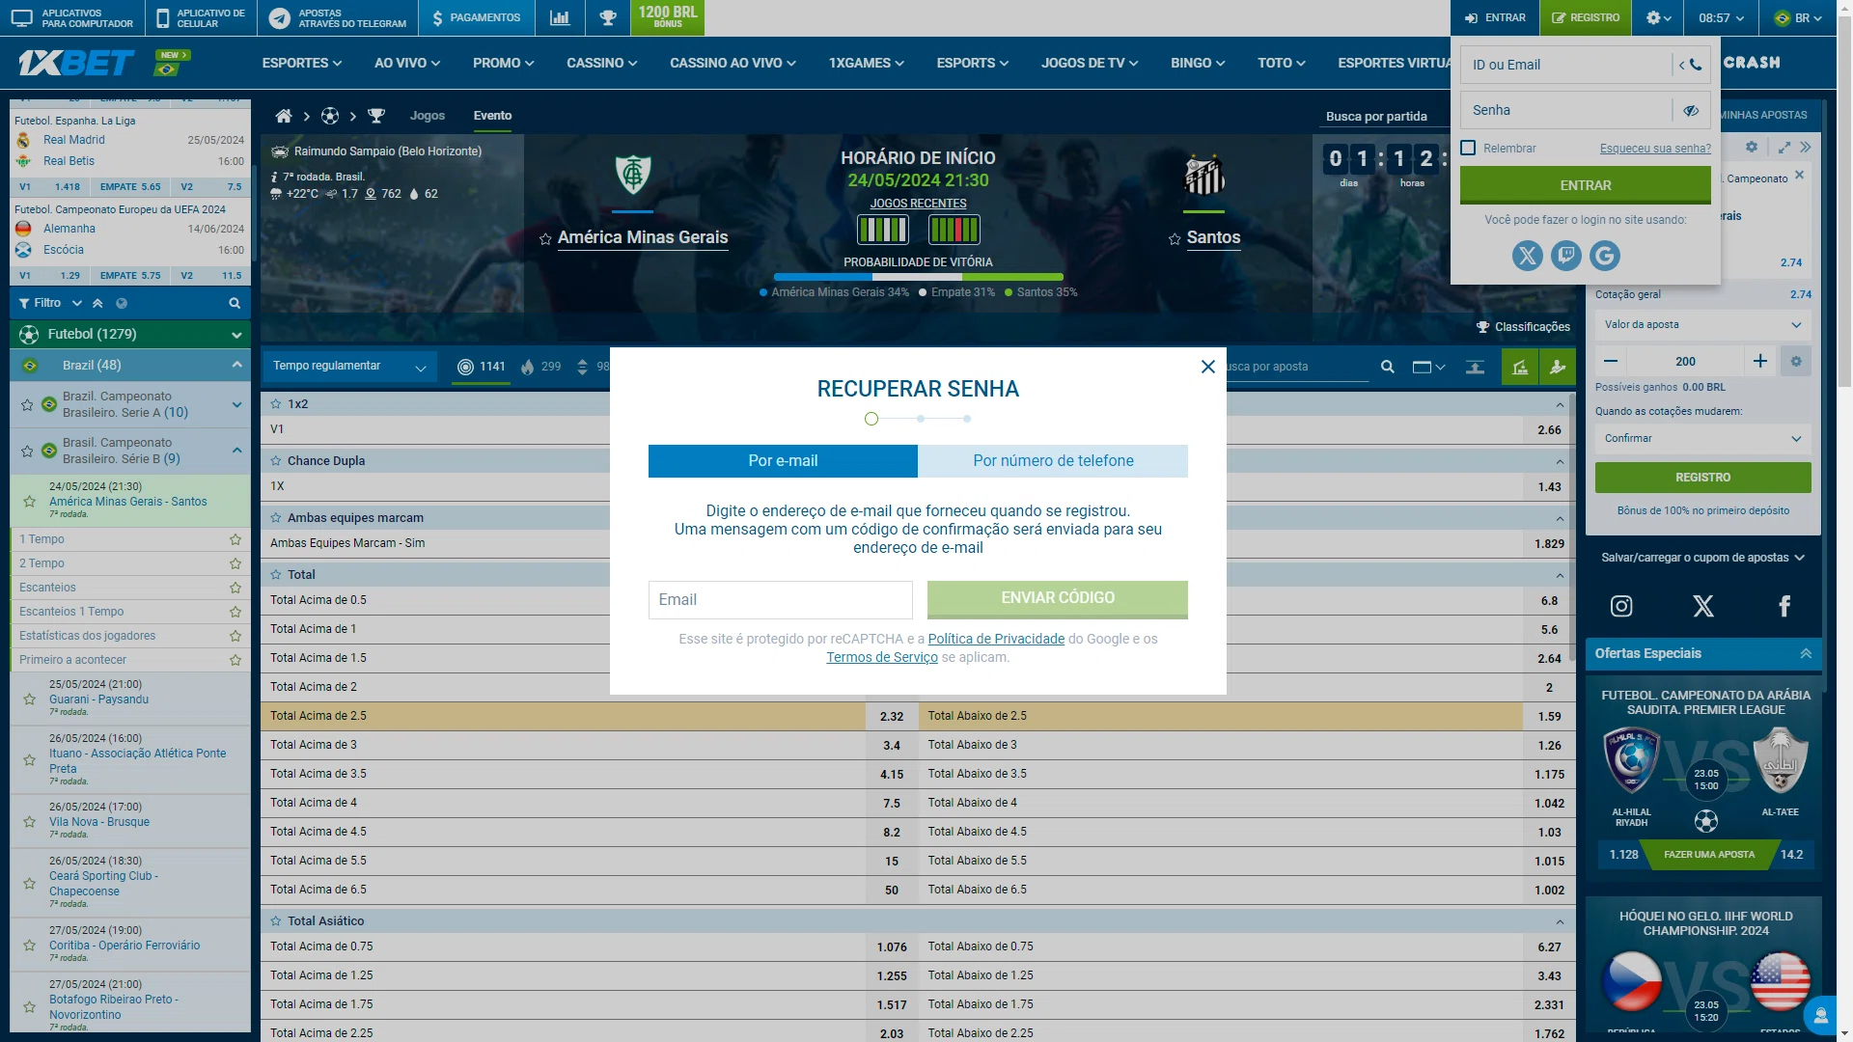Log in with Twitch icon
This screenshot has height=1042, width=1853.
(1565, 256)
